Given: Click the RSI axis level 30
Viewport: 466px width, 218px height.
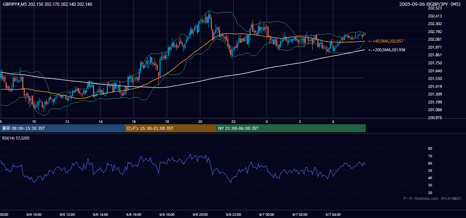Looking at the screenshot, I should [430, 185].
